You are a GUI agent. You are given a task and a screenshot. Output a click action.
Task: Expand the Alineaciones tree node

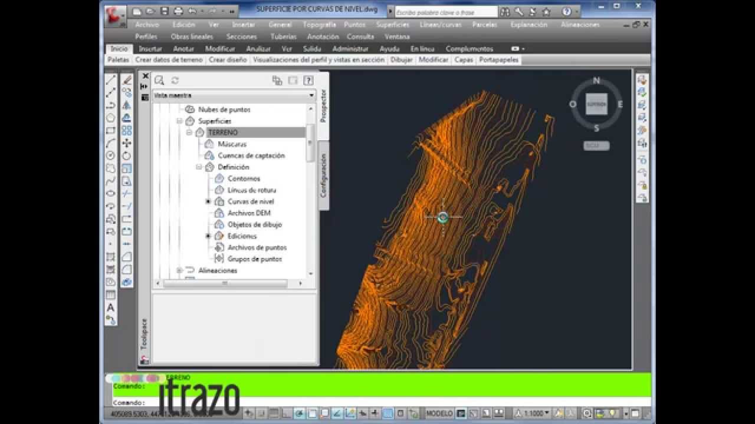tap(179, 270)
